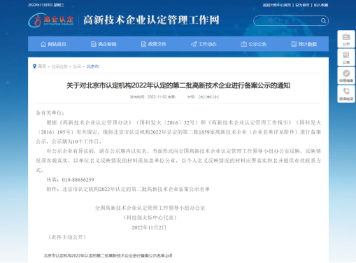Click the article headline 关于对北京市认定机构2022年…
The image size is (356, 263).
(178, 85)
